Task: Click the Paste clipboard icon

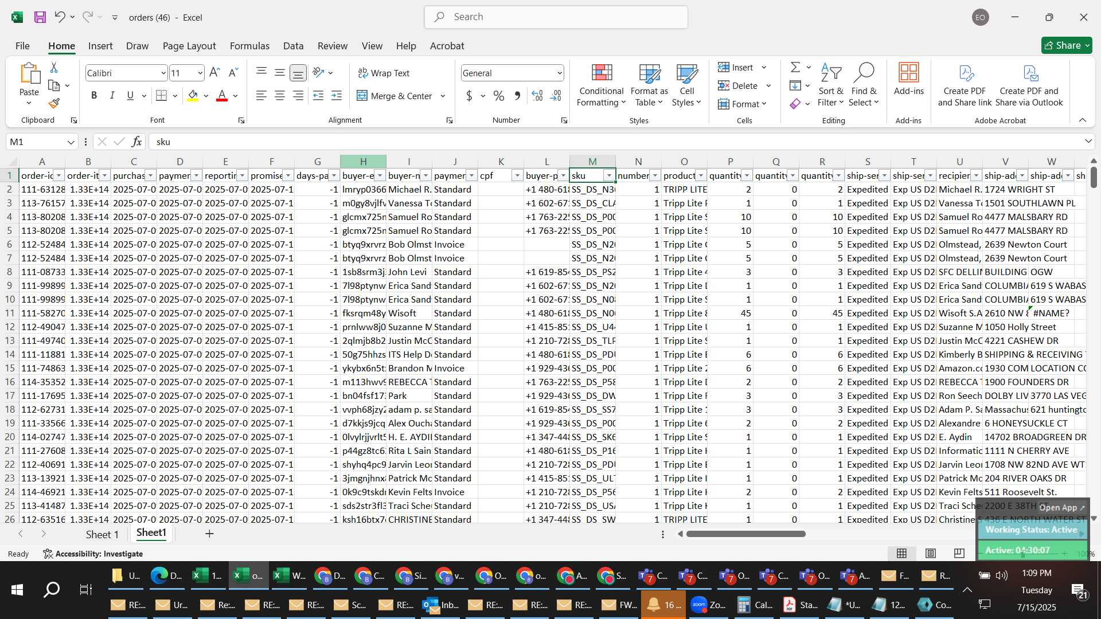Action: click(x=29, y=75)
